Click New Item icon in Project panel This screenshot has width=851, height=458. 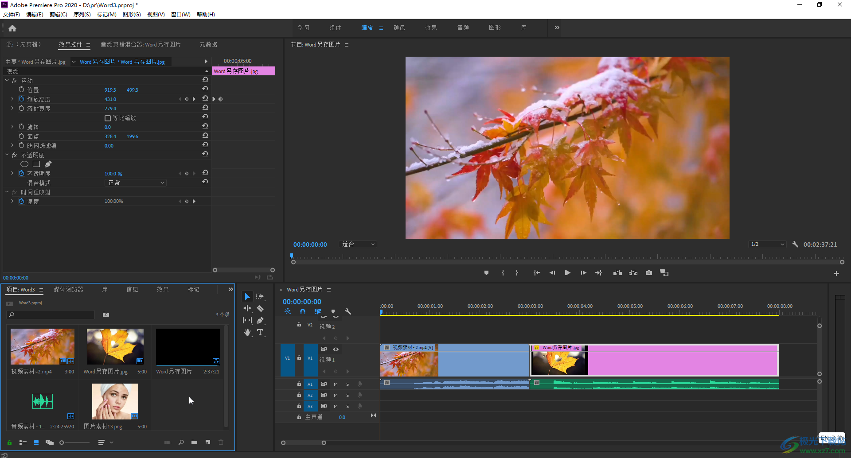tap(208, 442)
